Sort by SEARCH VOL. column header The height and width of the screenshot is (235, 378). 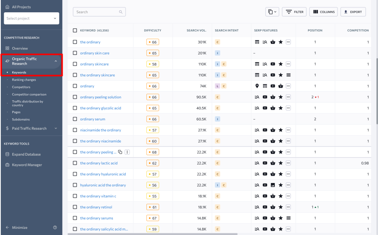point(196,30)
